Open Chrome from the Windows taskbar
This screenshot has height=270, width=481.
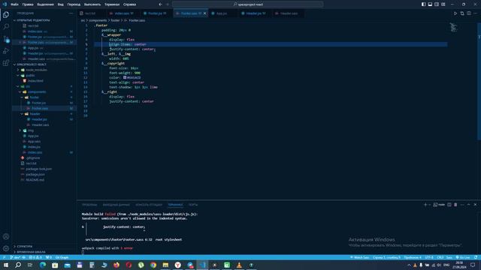(153, 265)
